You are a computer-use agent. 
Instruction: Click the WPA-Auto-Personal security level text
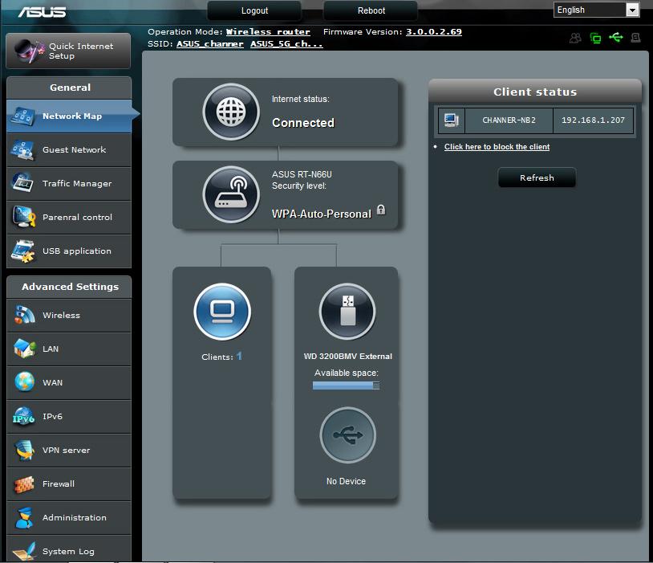pyautogui.click(x=322, y=214)
